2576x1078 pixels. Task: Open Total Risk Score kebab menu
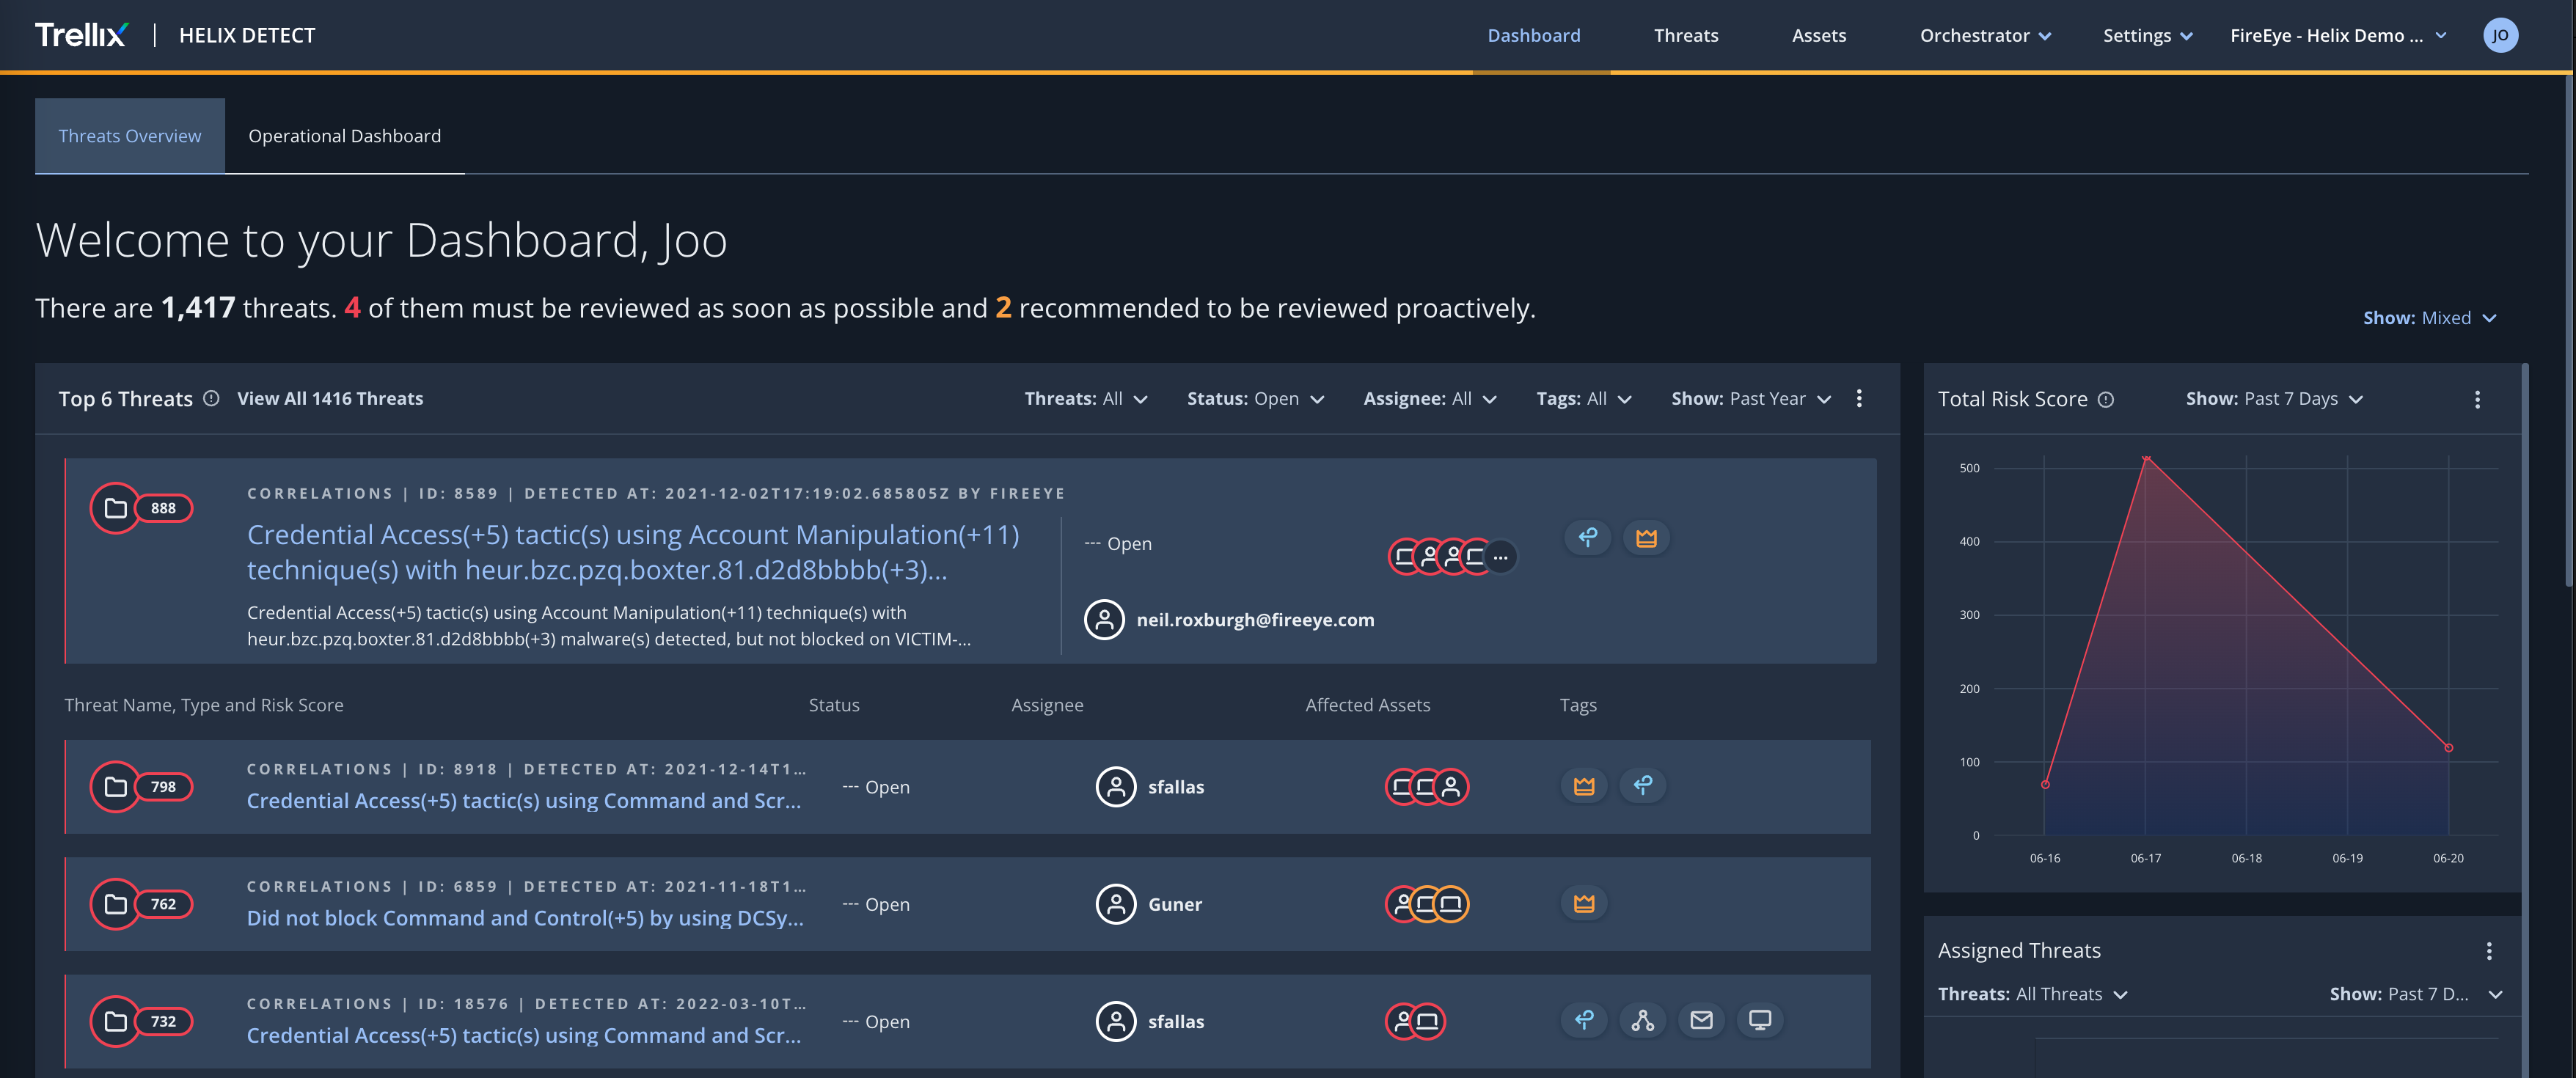[2477, 399]
